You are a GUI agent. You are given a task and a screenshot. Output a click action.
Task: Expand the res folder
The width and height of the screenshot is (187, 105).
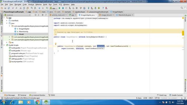pos(7,42)
